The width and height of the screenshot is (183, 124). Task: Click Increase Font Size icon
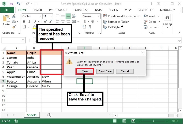[x=45, y=22]
